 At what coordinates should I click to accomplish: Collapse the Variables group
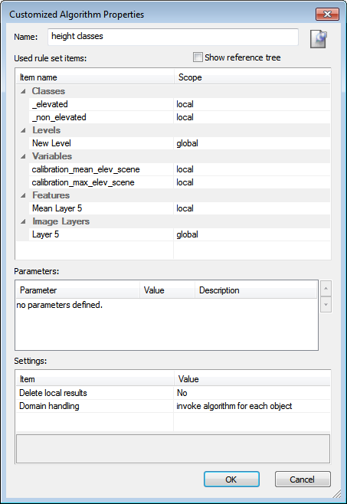[x=23, y=156]
